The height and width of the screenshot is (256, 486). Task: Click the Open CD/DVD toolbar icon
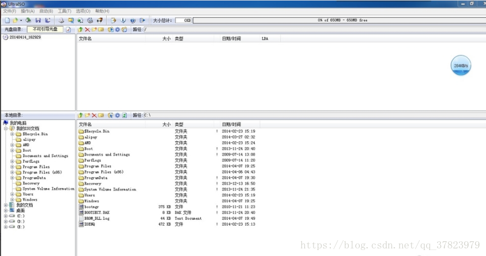[28, 21]
